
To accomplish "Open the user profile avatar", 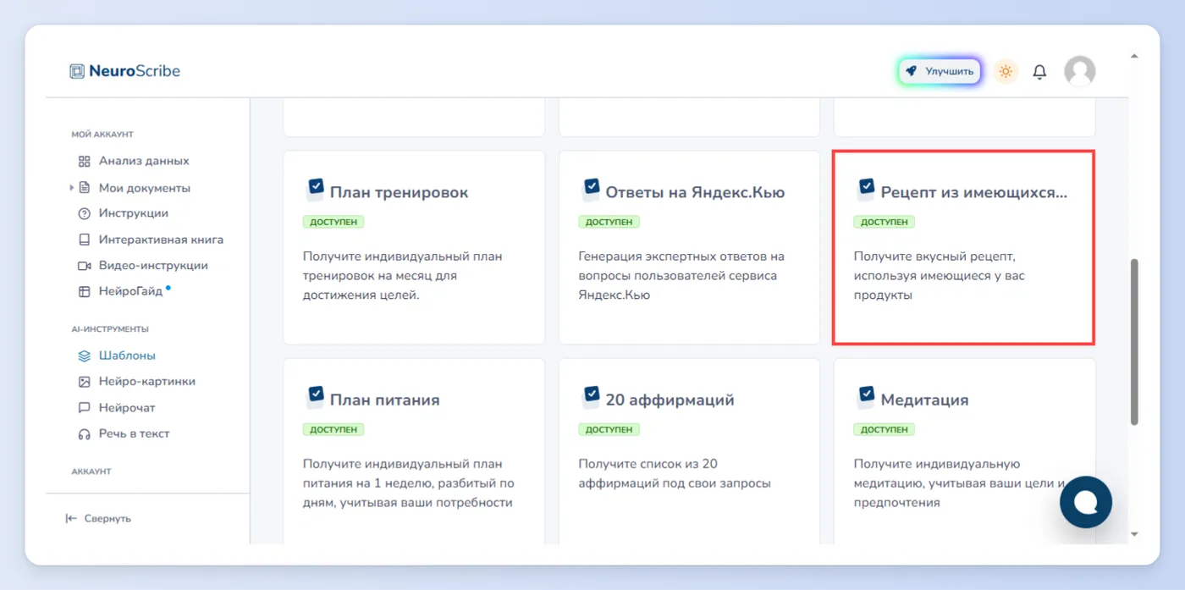I will click(1079, 71).
